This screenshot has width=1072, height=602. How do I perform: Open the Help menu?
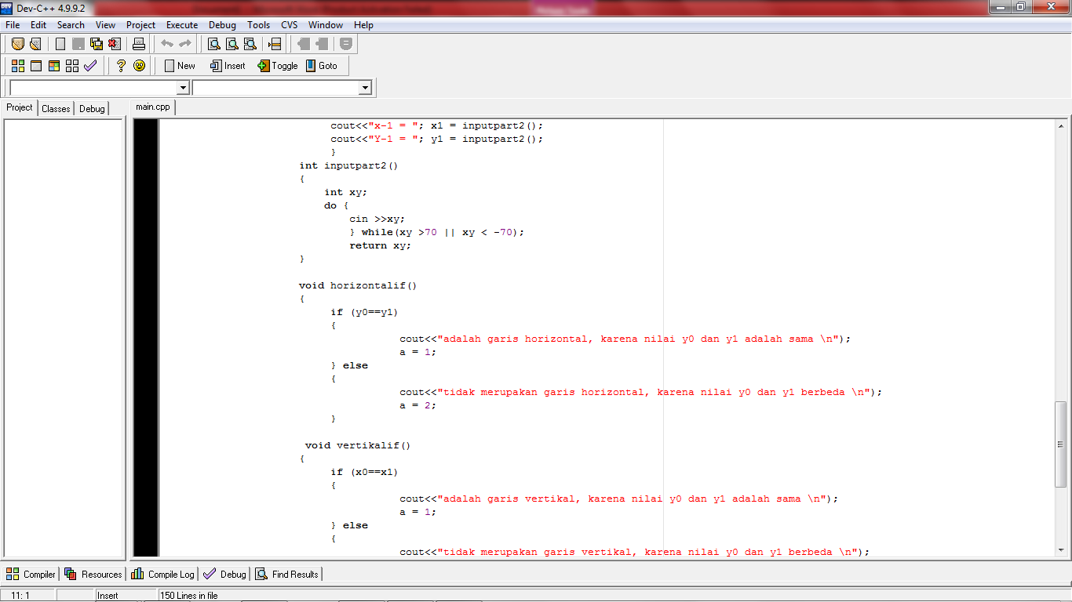tap(364, 25)
